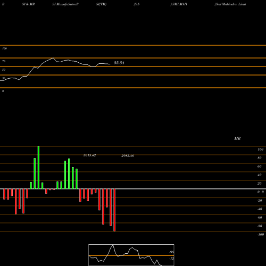Click the tallest green MR histogram bar
266x266 pixels.
click(x=38, y=168)
